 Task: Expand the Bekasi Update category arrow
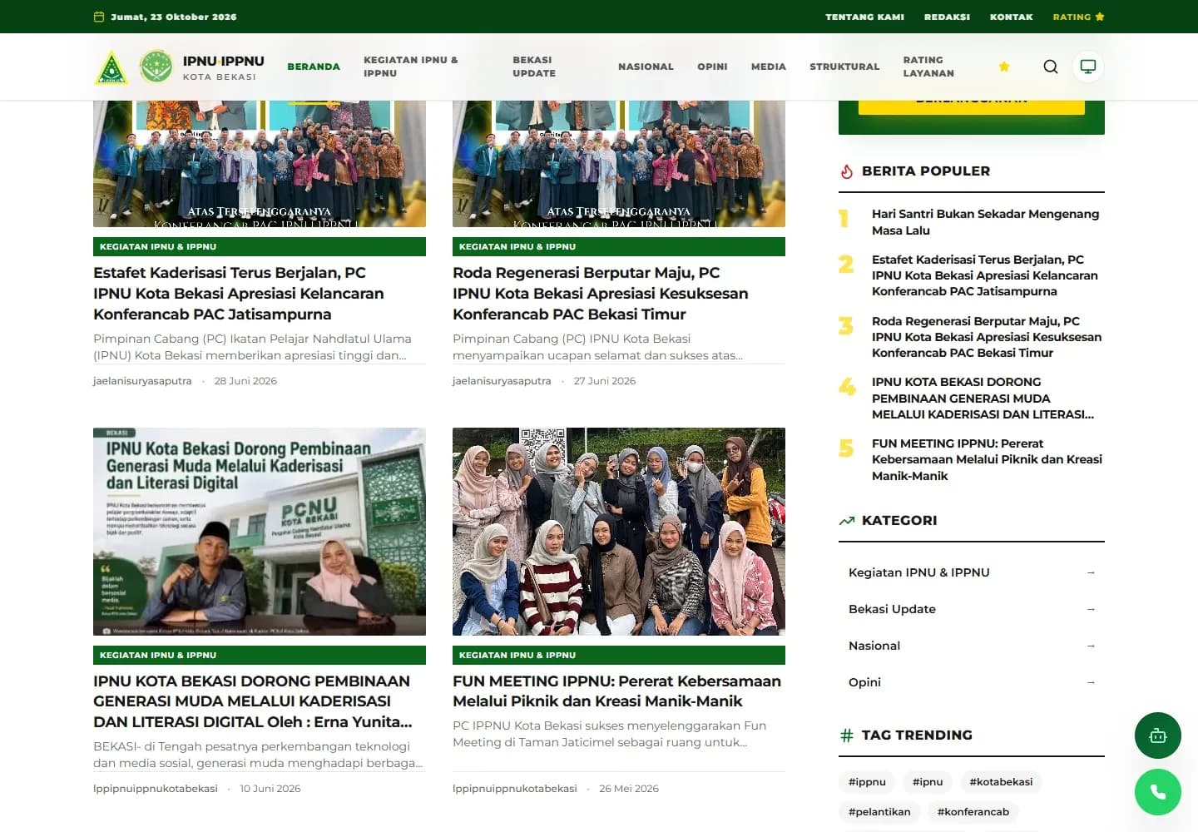coord(1091,609)
